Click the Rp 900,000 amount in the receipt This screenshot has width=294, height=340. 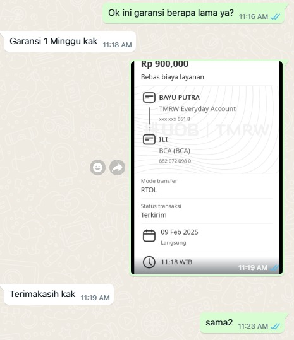point(165,64)
